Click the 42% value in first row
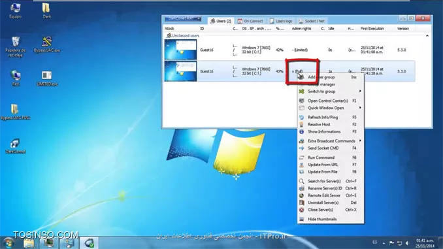This screenshot has width=443, height=249. click(x=279, y=50)
